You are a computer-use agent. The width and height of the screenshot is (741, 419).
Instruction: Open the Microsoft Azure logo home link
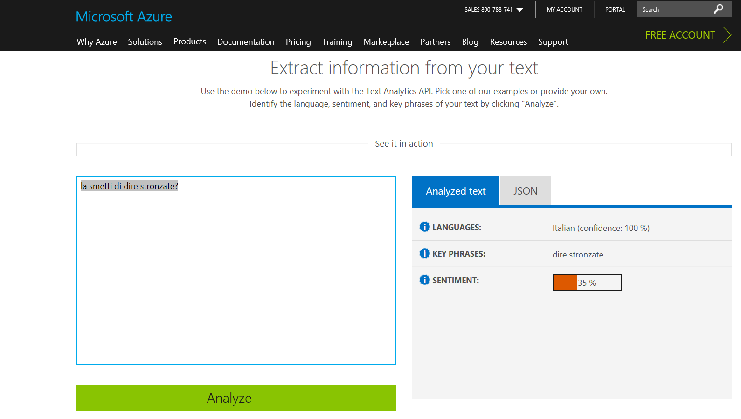[124, 17]
